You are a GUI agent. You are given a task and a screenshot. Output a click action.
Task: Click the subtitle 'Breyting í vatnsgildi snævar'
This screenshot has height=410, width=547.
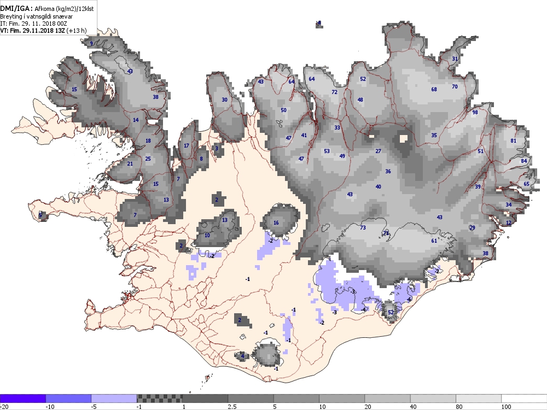(37, 16)
